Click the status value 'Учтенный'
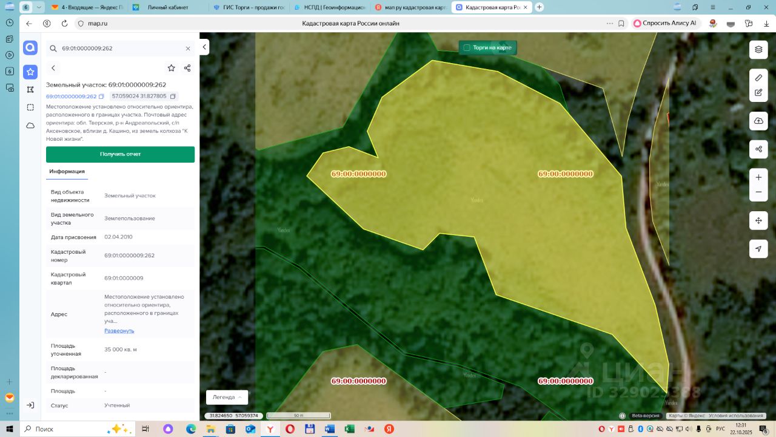This screenshot has height=437, width=776. (x=117, y=405)
